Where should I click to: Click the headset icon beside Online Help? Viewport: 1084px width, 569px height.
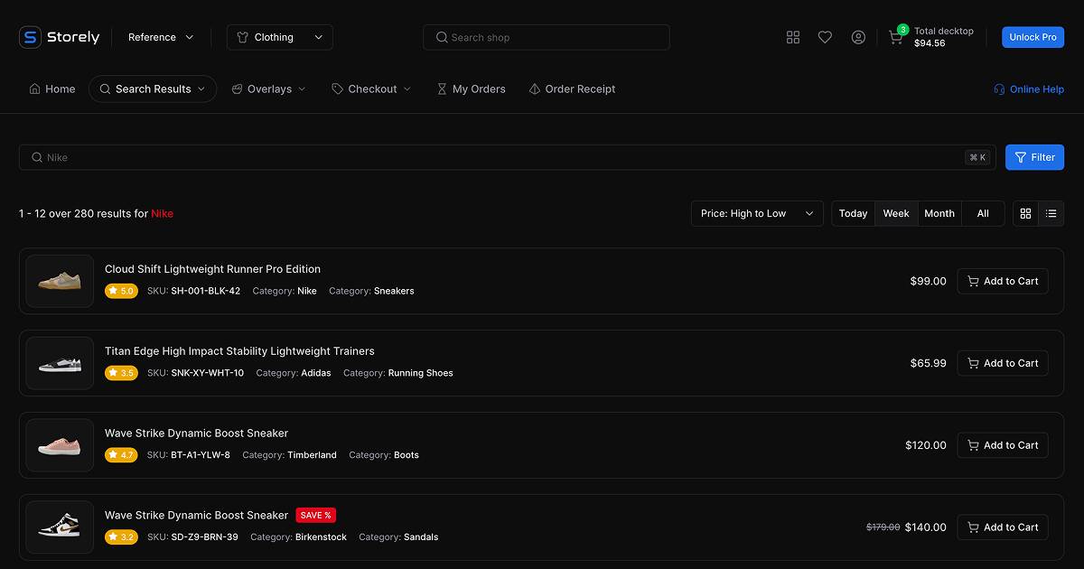click(999, 89)
